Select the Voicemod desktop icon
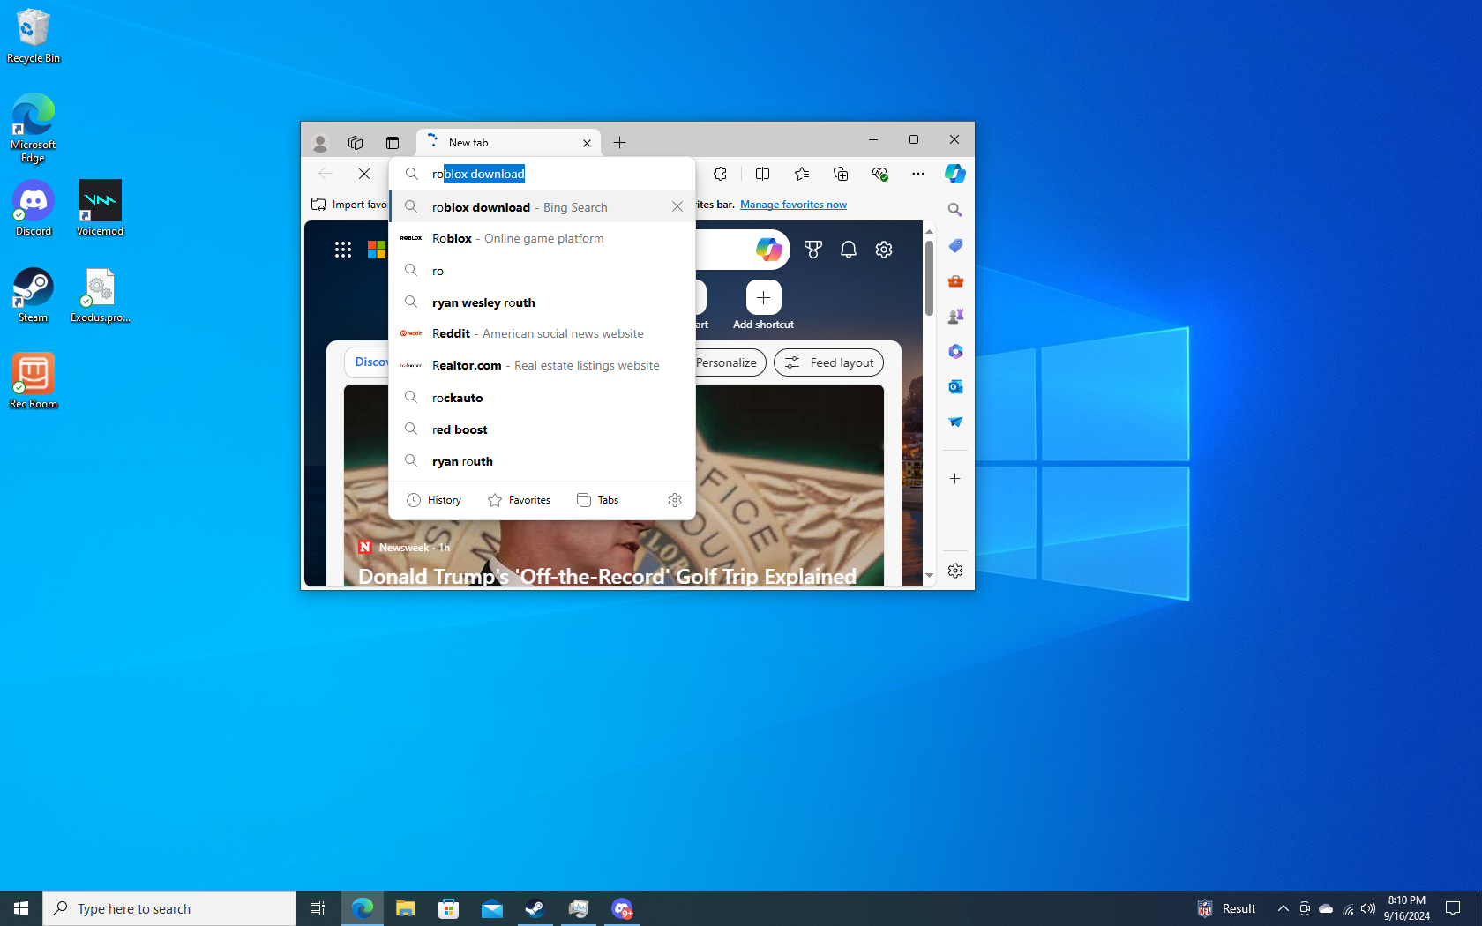This screenshot has height=926, width=1482. (x=100, y=209)
